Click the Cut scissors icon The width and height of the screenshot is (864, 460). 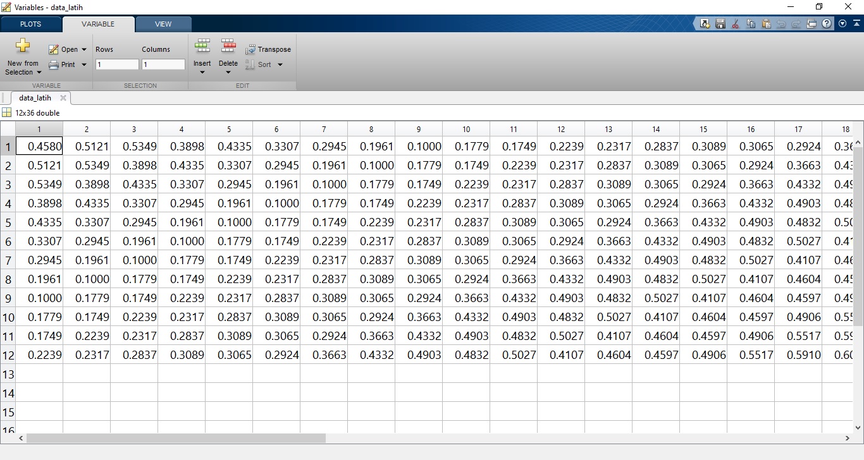735,24
